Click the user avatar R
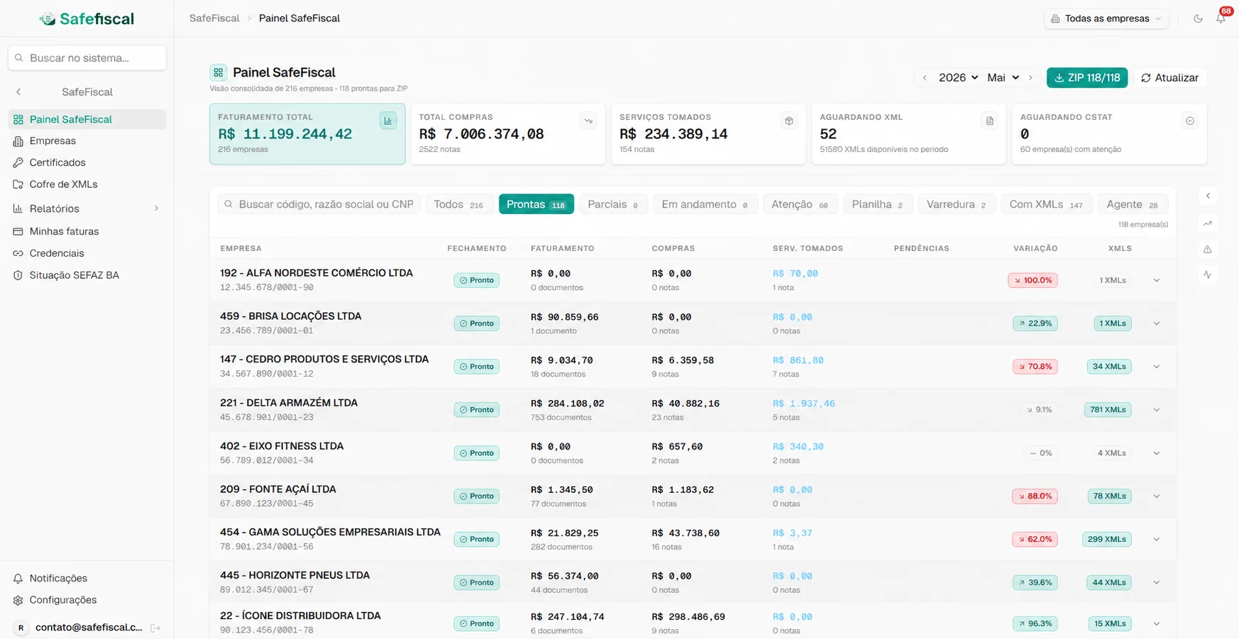 pyautogui.click(x=21, y=628)
